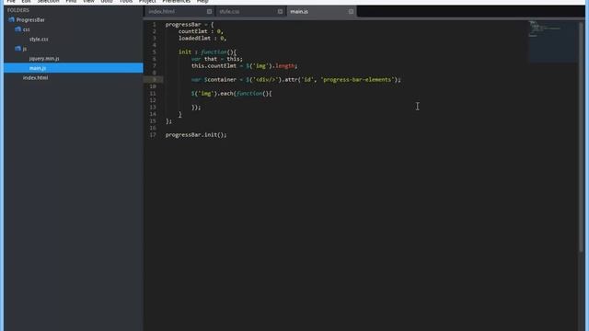Click the FOLDERS sidebar heading
Image resolution: width=589 pixels, height=331 pixels.
pos(18,10)
